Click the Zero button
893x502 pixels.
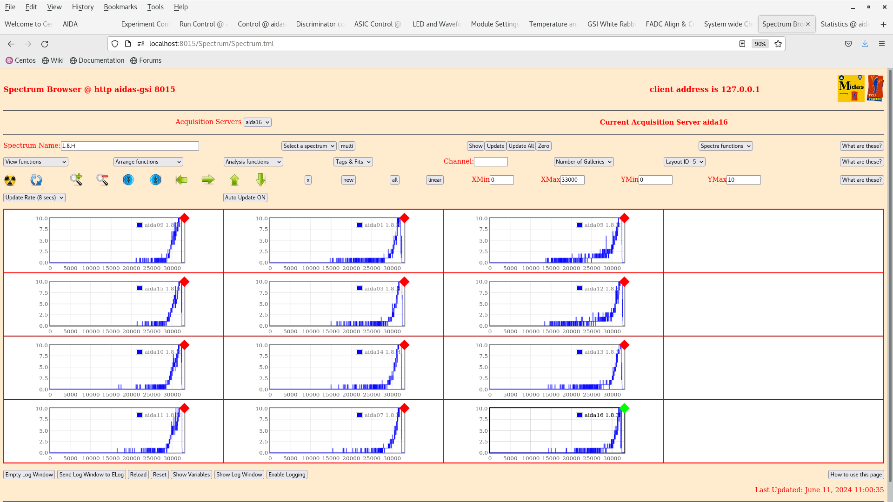[x=543, y=146]
